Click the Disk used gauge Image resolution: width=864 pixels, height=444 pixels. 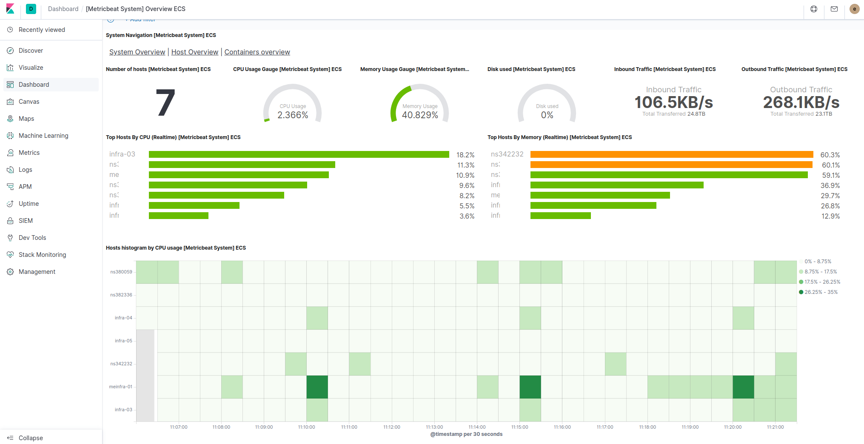[547, 103]
